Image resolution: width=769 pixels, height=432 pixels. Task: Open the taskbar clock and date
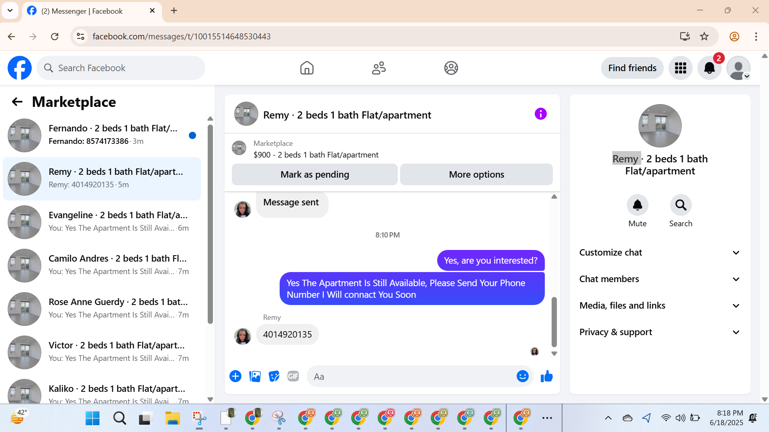(x=726, y=418)
